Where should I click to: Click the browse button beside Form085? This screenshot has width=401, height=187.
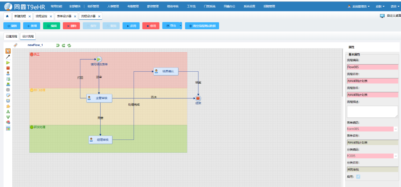coord(396,129)
